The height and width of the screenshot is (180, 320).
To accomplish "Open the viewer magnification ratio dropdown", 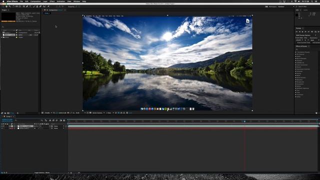I will (x=47, y=113).
